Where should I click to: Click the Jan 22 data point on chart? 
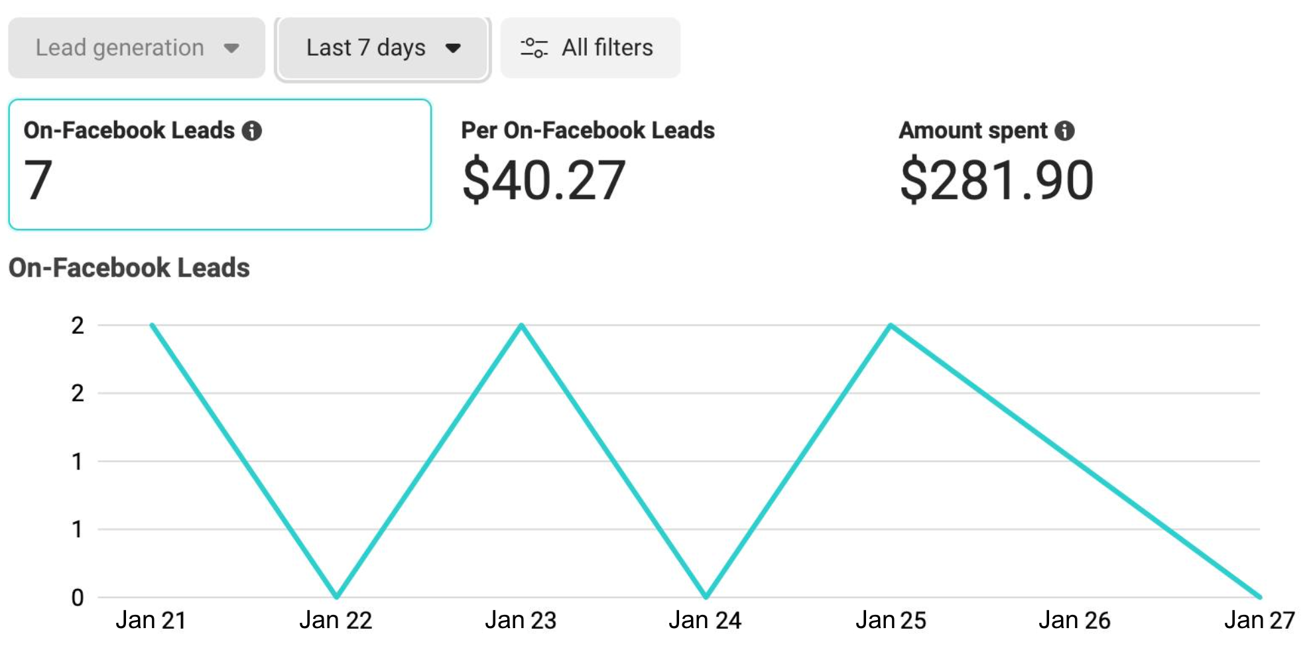336,597
